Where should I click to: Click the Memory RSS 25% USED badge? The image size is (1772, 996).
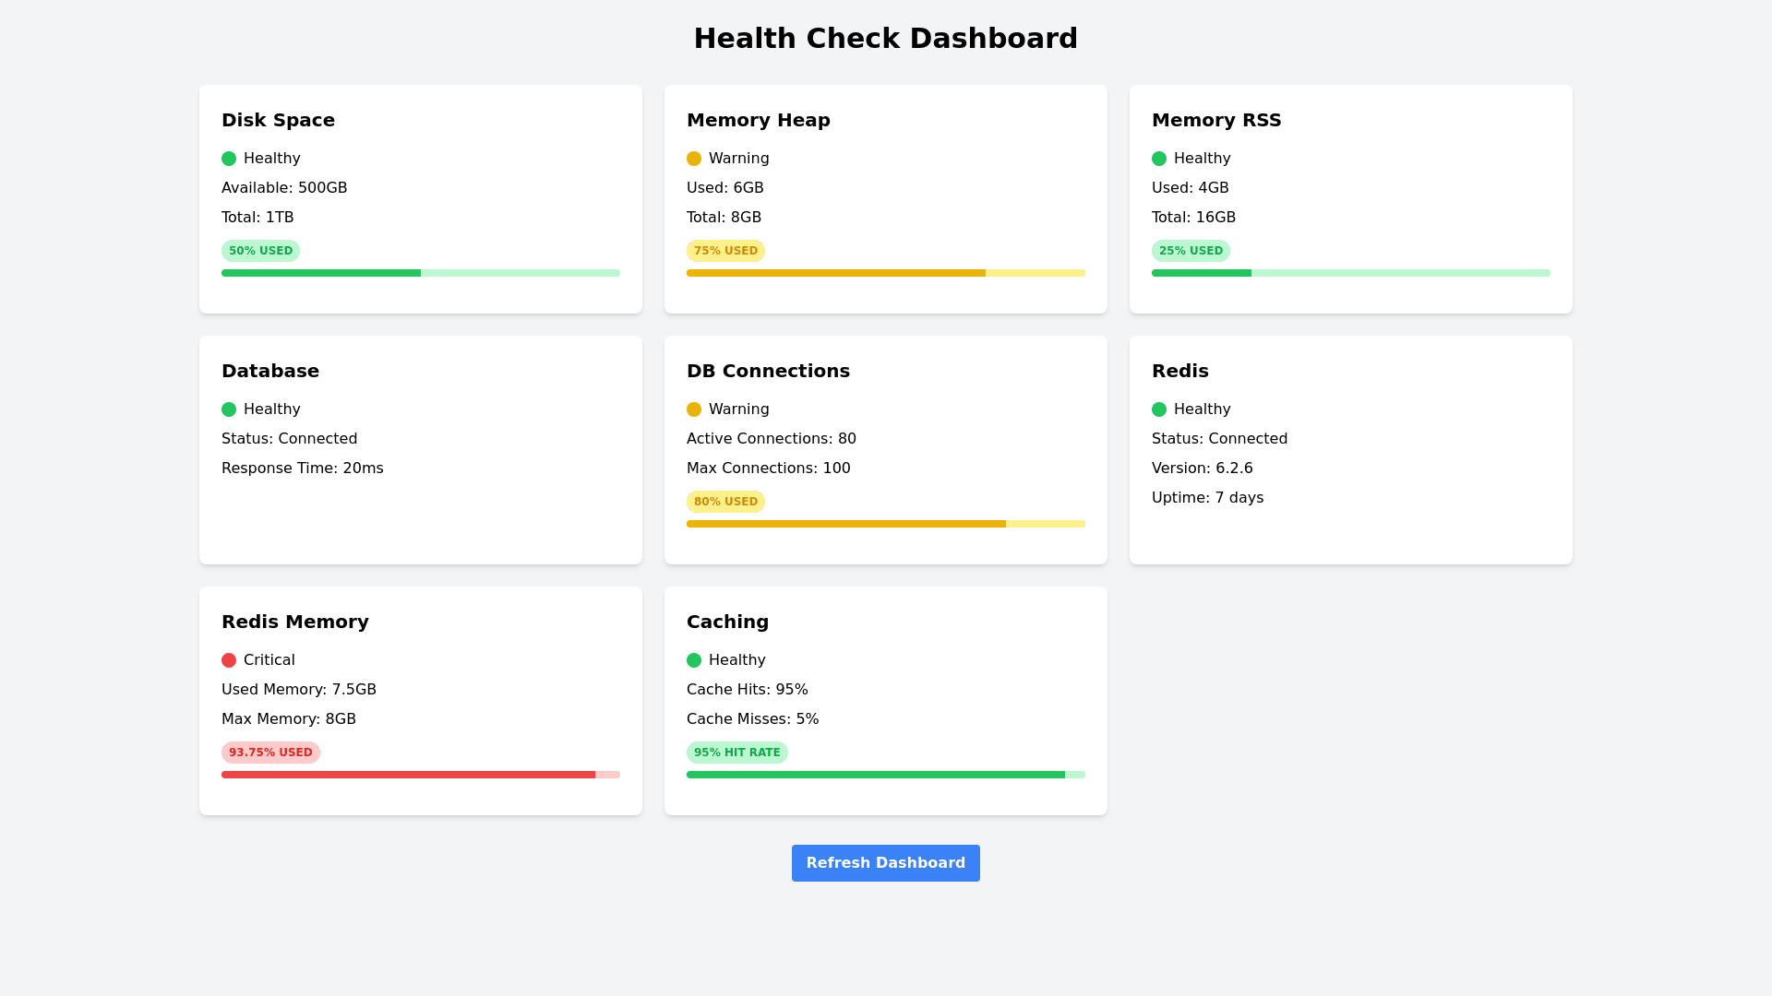tap(1191, 251)
